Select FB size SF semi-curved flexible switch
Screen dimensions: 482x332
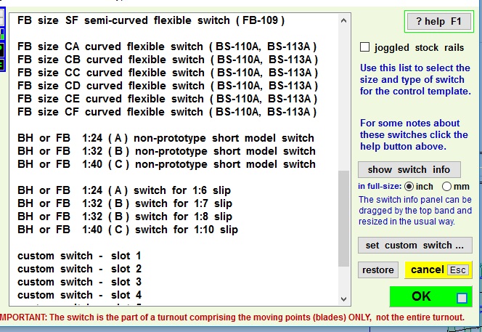coord(151,20)
